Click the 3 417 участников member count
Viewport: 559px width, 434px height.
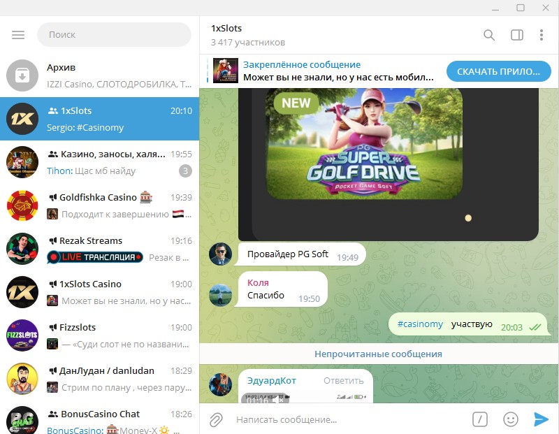(x=248, y=43)
